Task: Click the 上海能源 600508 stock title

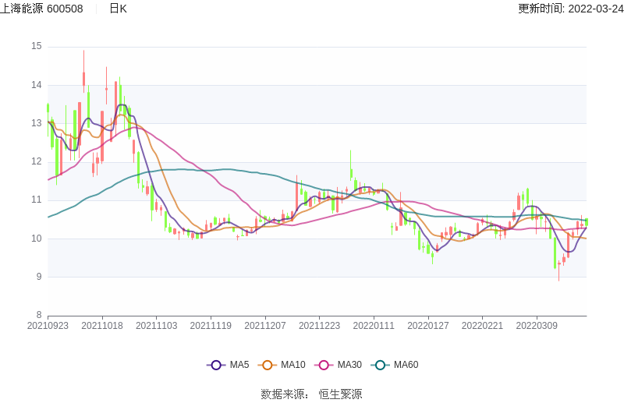Action: pos(42,9)
